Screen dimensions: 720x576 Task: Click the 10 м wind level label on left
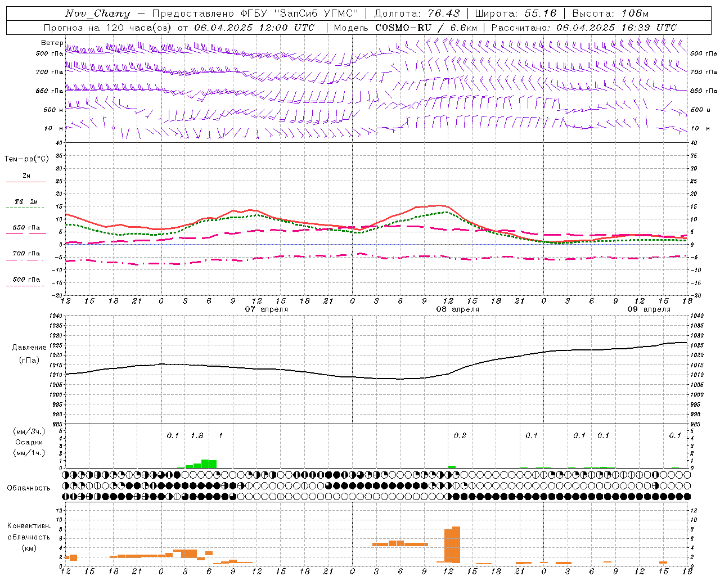click(x=53, y=128)
